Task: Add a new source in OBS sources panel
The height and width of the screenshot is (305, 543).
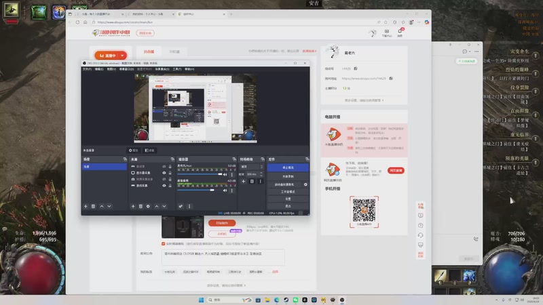Action: pyautogui.click(x=133, y=207)
